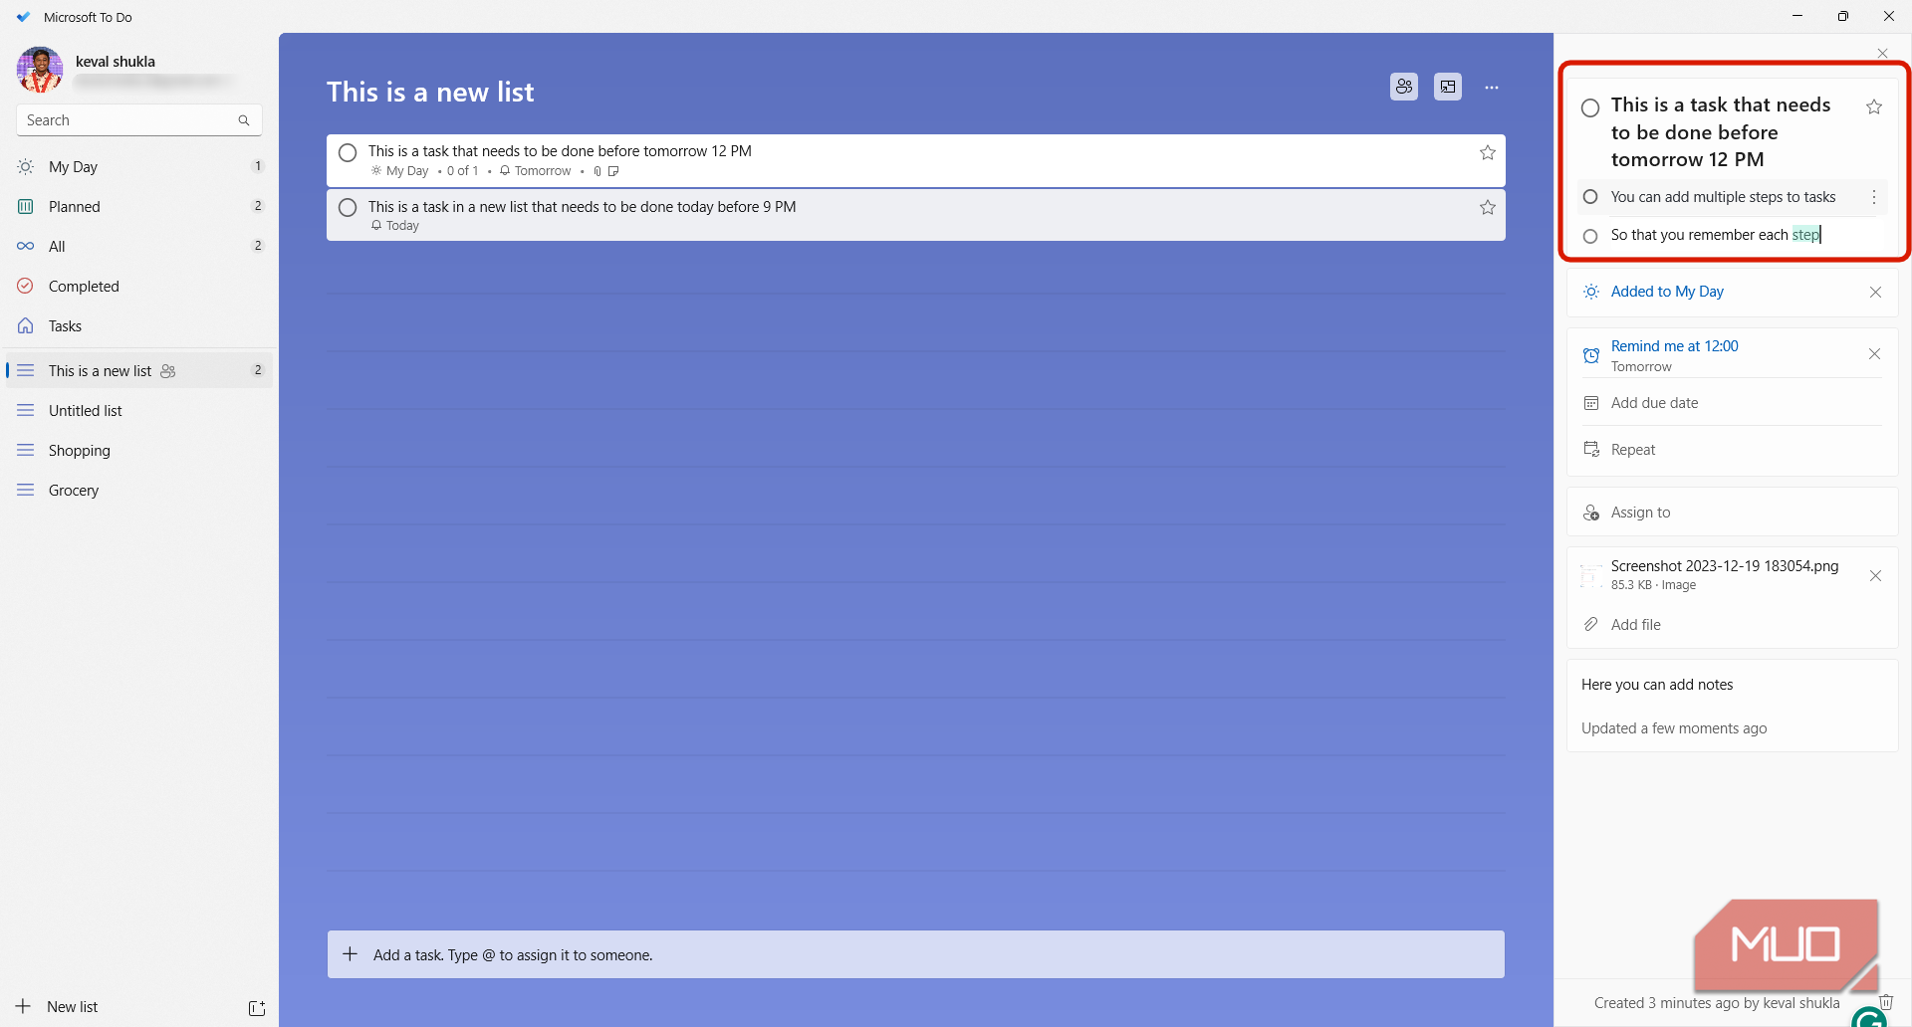Tick the detail pane task title circle
The height and width of the screenshot is (1027, 1912).
click(1590, 107)
